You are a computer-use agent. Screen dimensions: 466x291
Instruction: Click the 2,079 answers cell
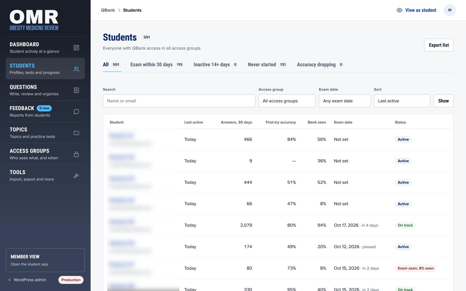click(x=246, y=225)
